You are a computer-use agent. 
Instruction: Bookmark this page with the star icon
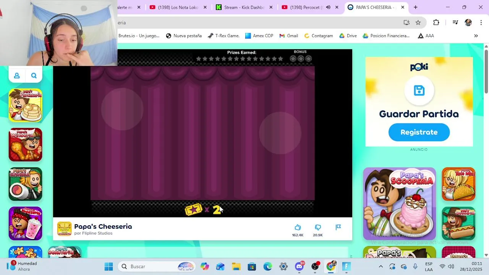418,23
